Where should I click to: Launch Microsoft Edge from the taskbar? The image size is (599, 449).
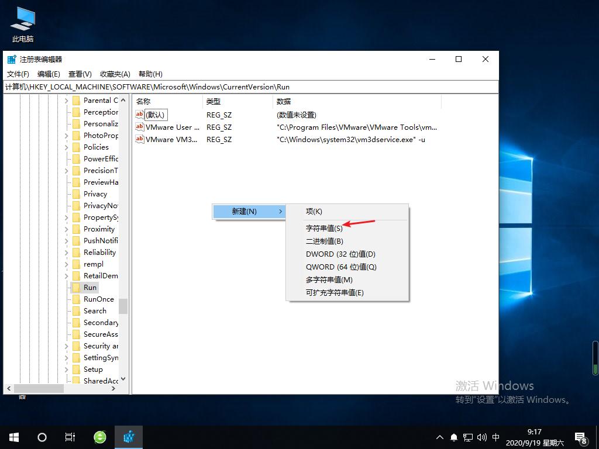pyautogui.click(x=99, y=437)
